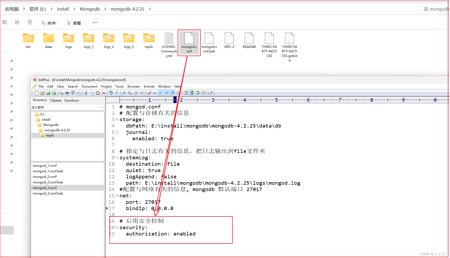
Task: Select mongod_2.conf.bak in file list
Action: tap(48, 182)
